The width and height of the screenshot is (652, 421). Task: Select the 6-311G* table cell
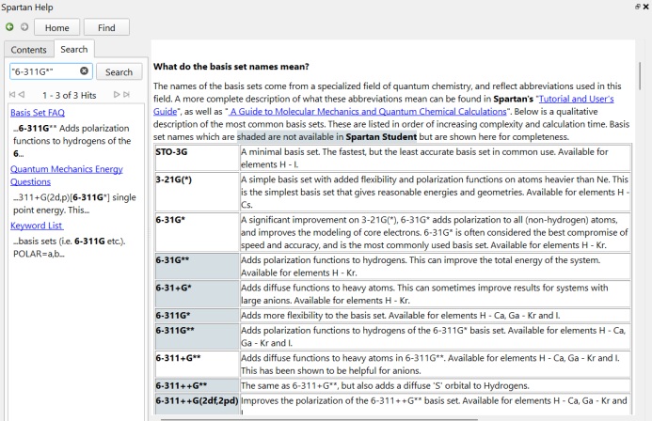[197, 315]
